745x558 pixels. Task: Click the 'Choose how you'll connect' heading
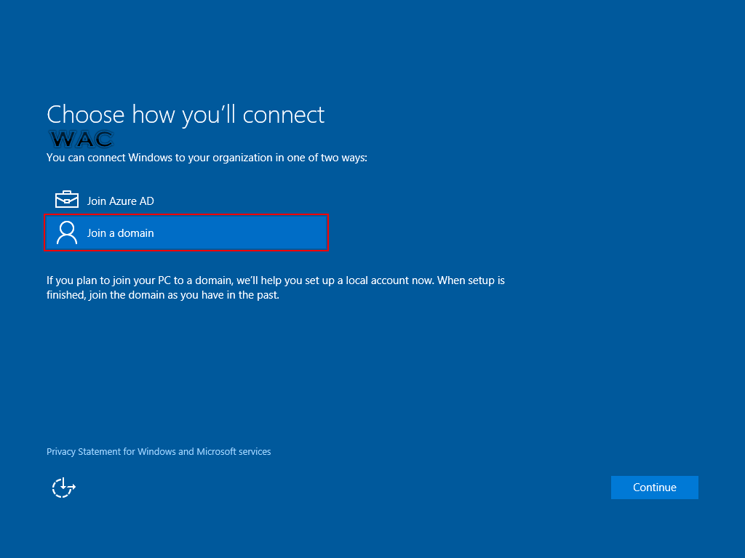[x=186, y=115]
